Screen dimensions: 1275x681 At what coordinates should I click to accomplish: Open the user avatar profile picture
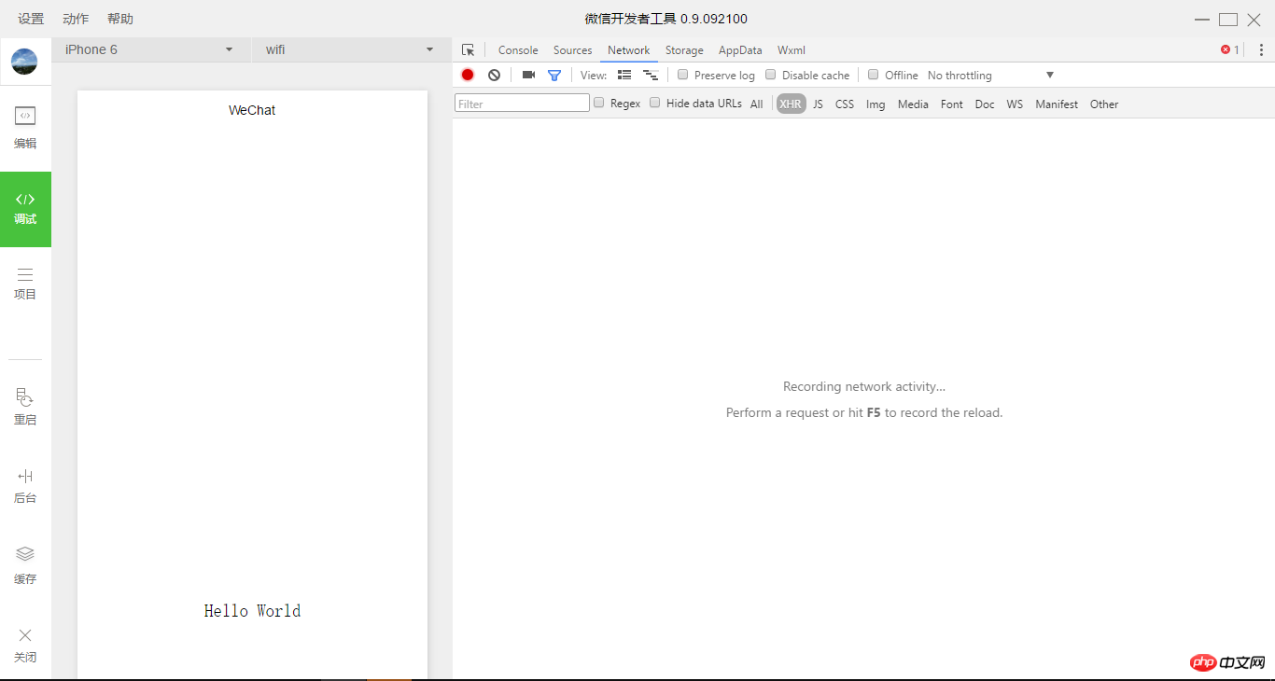[24, 62]
